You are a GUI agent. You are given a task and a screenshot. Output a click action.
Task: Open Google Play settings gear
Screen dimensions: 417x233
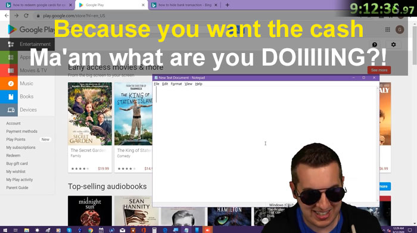(393, 45)
